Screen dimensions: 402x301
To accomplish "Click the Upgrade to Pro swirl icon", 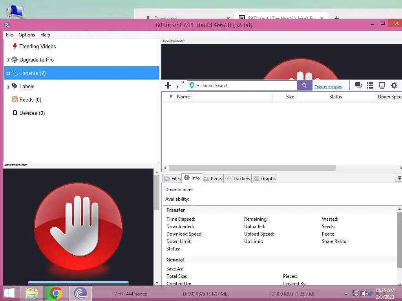I will [x=15, y=60].
